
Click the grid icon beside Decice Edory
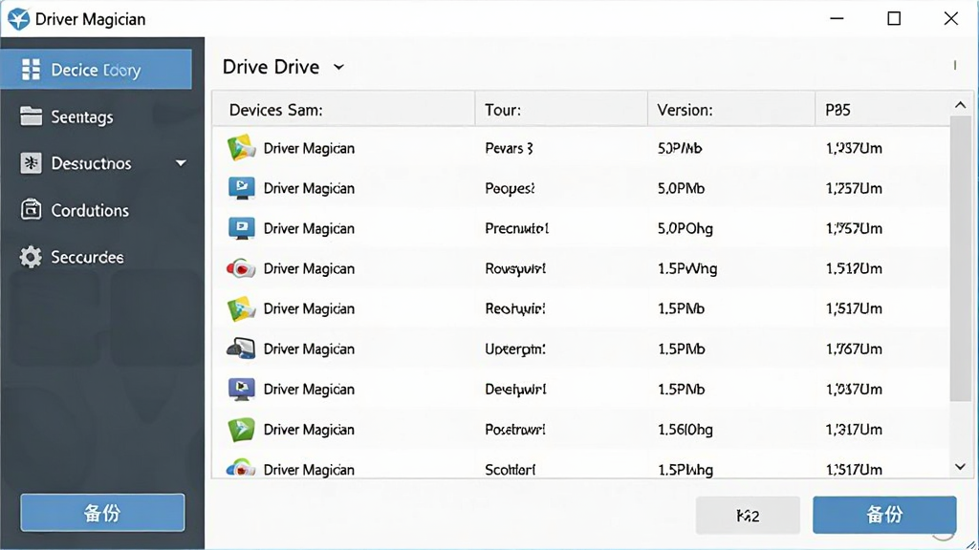coord(31,69)
